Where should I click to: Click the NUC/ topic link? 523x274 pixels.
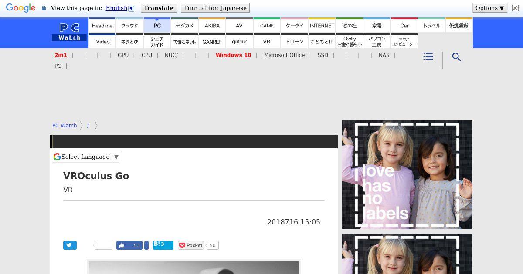(x=171, y=55)
